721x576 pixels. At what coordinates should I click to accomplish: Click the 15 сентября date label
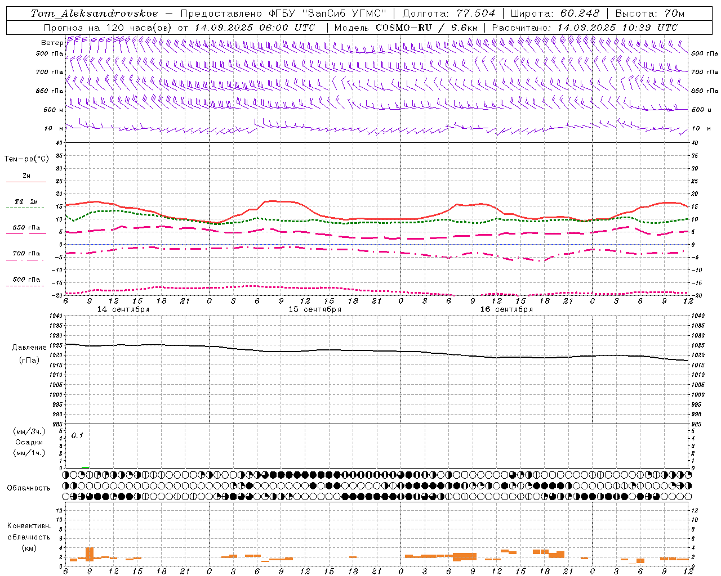click(x=315, y=309)
